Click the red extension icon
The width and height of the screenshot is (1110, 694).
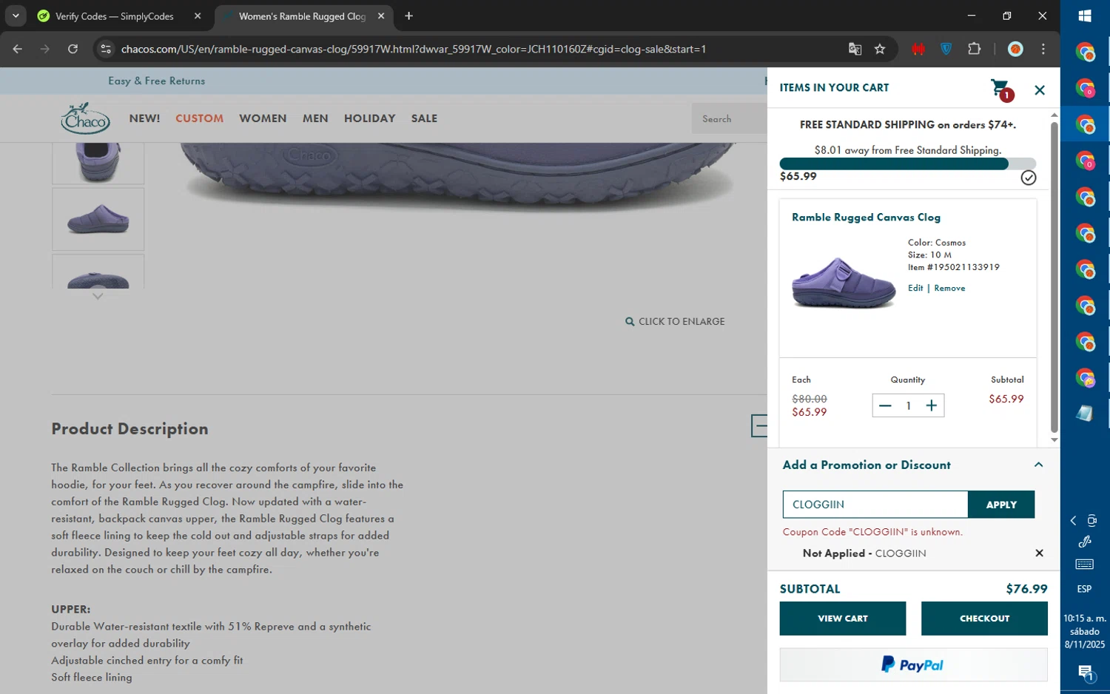tap(918, 49)
